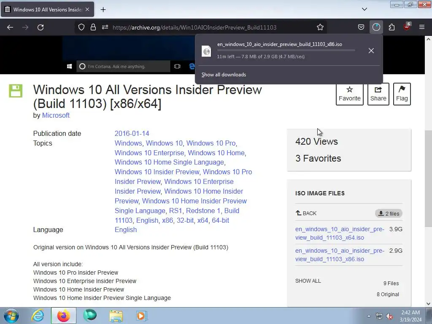
Task: Click the Cortana search box in screenshot banner
Action: point(123,66)
